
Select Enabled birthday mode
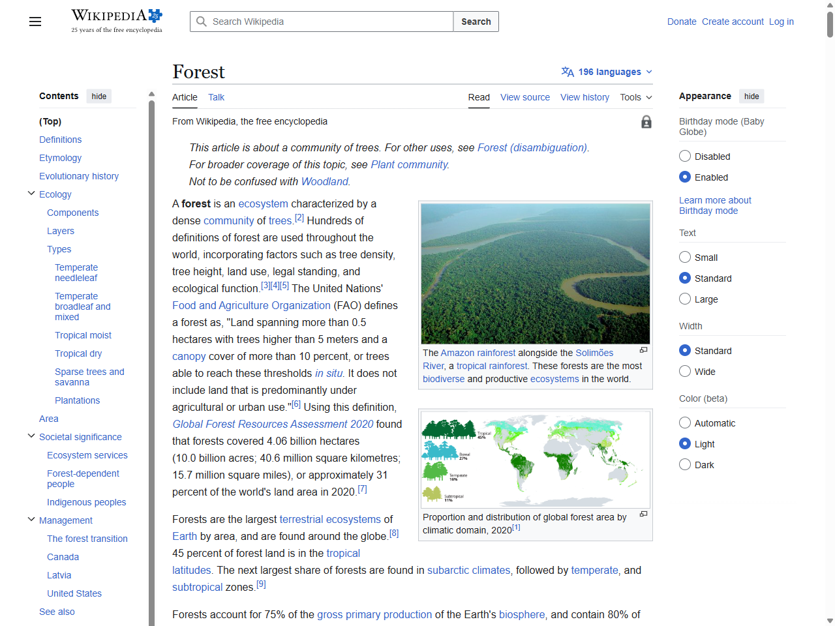click(685, 177)
